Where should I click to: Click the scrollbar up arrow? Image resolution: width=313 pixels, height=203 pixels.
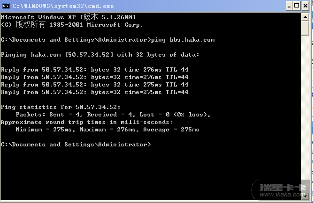click(305, 17)
